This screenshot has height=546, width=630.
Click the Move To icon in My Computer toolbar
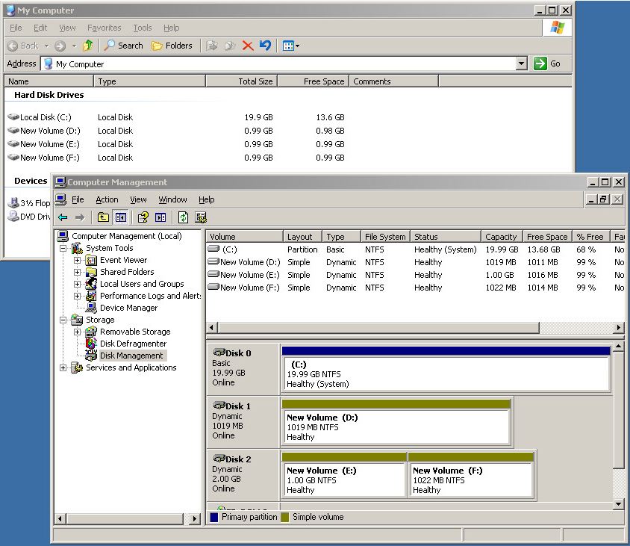tap(212, 46)
